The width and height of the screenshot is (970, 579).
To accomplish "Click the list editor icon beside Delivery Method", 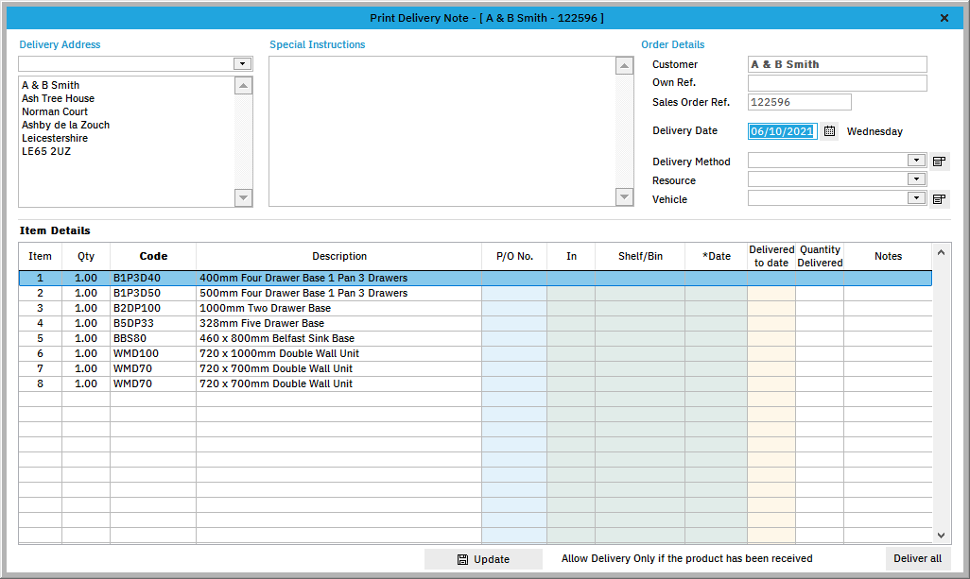I will pos(938,161).
